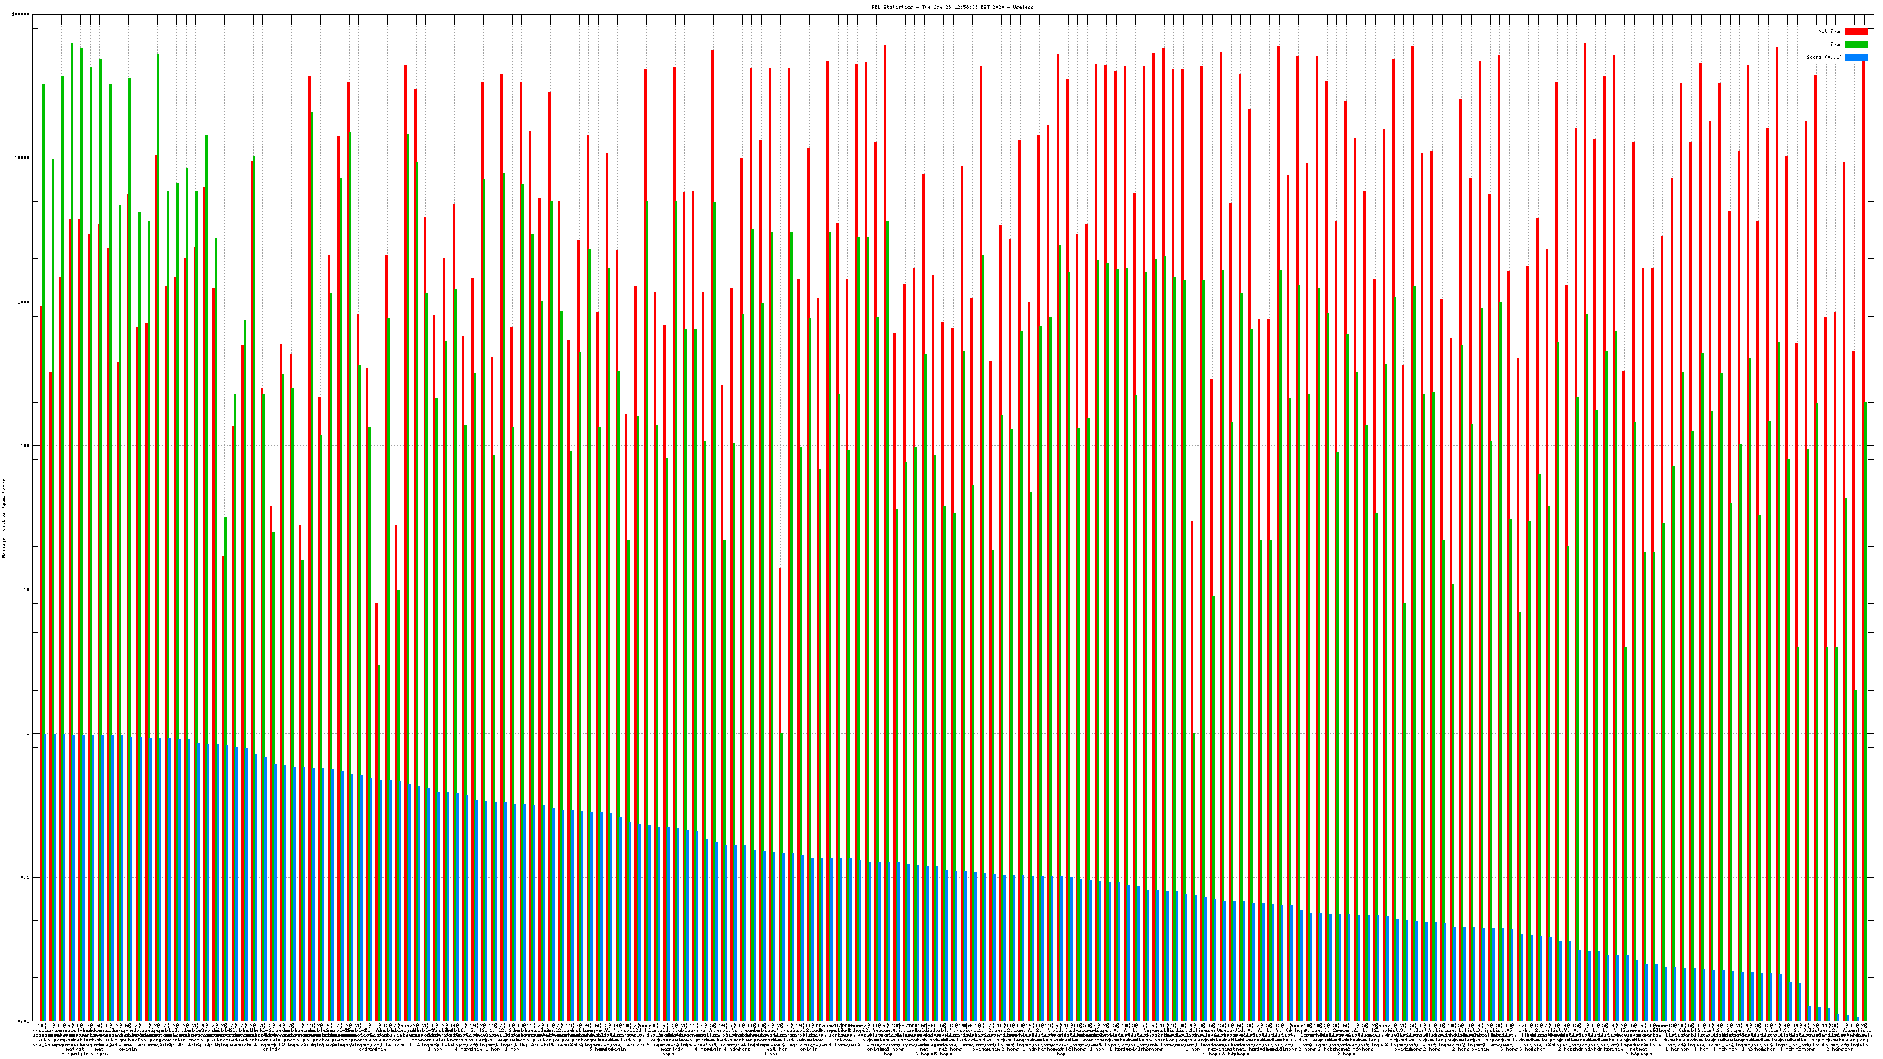Click the word 'Useless' in the chart title
The width and height of the screenshot is (1883, 1059).
[1023, 6]
